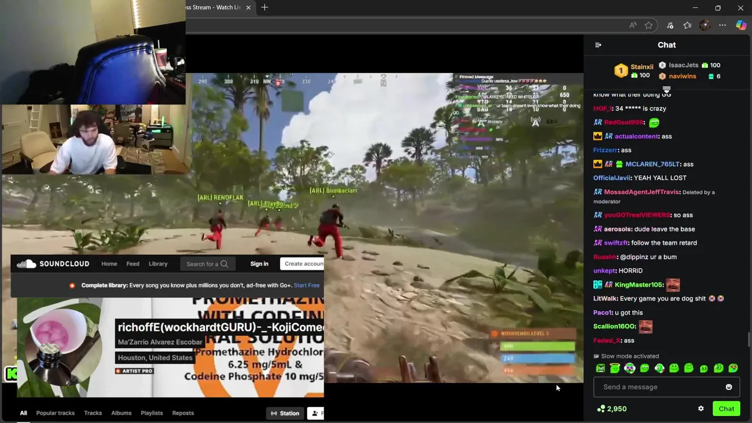Click username LitWalk in chat
This screenshot has width=752, height=423.
[605, 298]
